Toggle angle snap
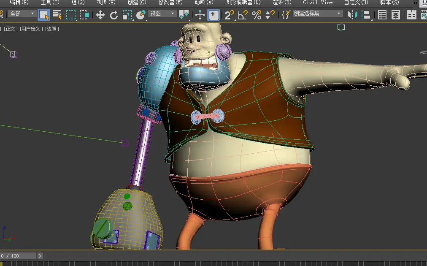The width and height of the screenshot is (427, 266). (x=243, y=15)
